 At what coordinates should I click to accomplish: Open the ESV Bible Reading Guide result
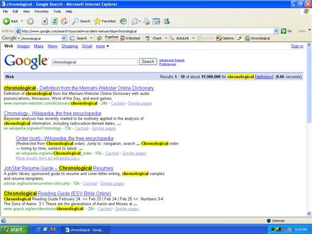(57, 193)
